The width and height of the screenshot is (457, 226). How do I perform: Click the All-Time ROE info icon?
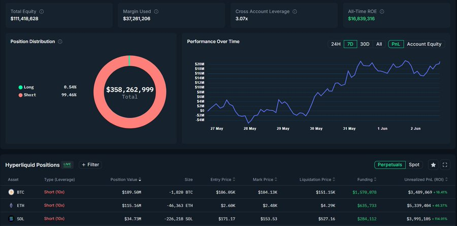[382, 12]
